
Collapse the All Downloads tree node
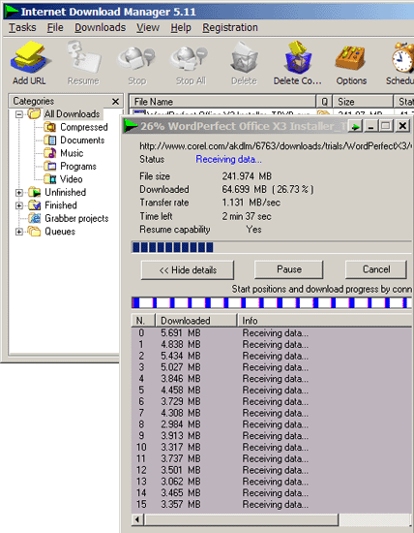19,114
